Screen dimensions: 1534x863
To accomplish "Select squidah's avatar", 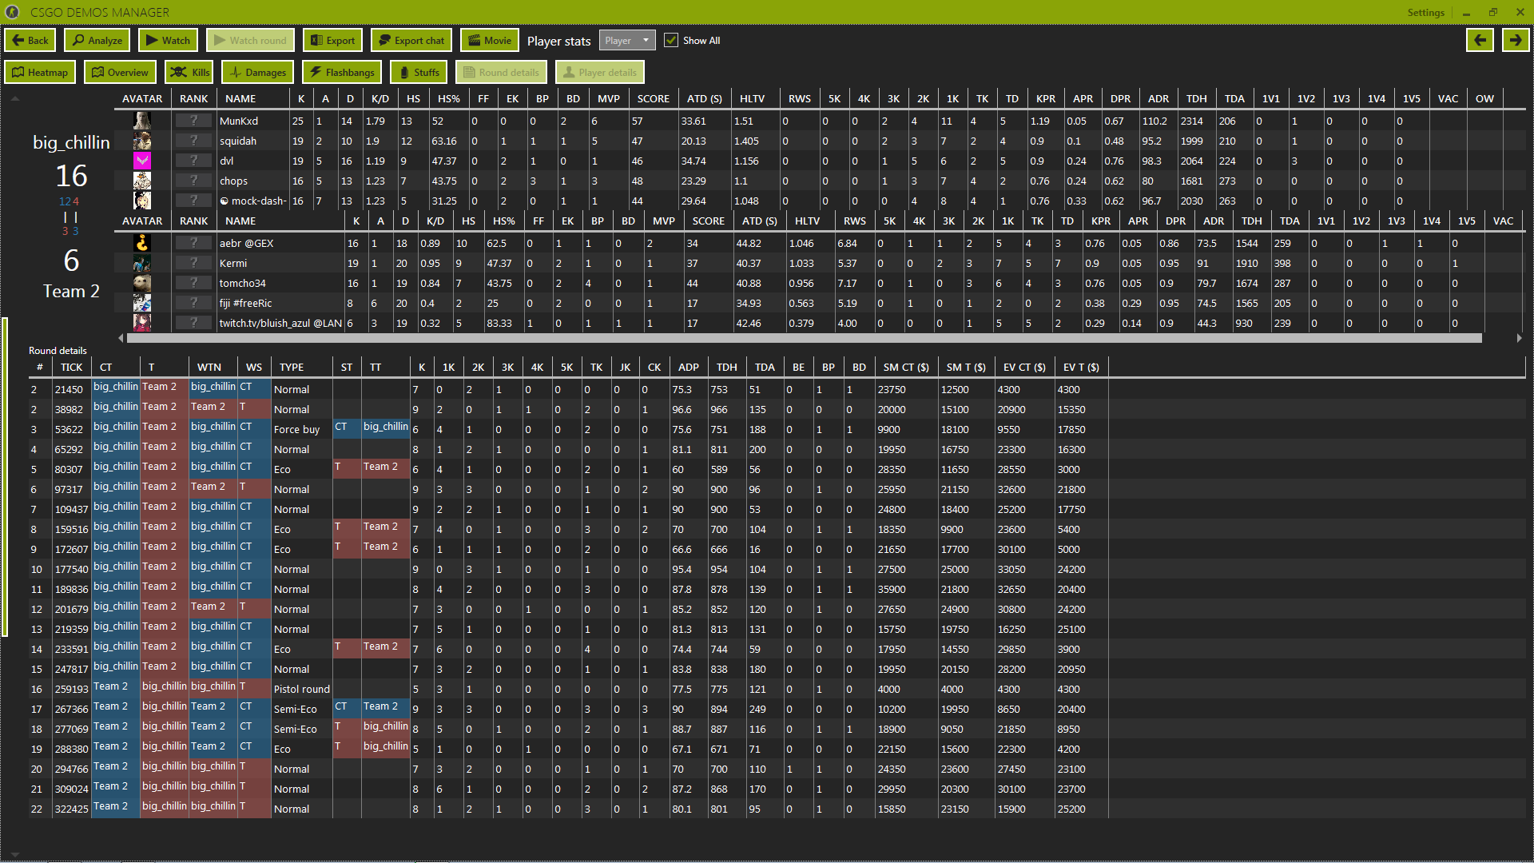I will click(142, 141).
